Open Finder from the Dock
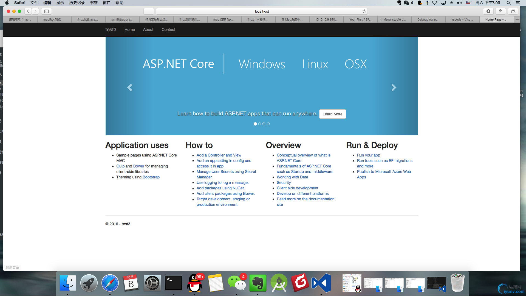 coord(68,283)
